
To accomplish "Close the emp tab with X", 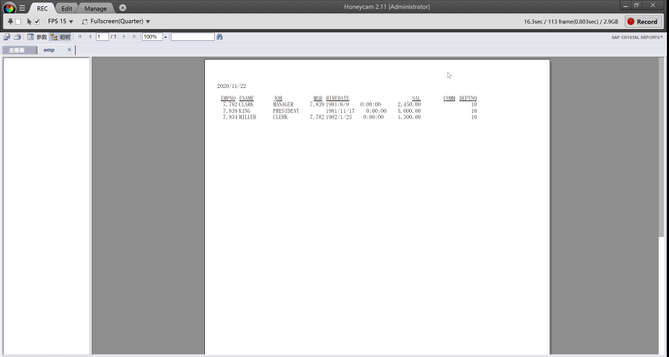I will (69, 50).
